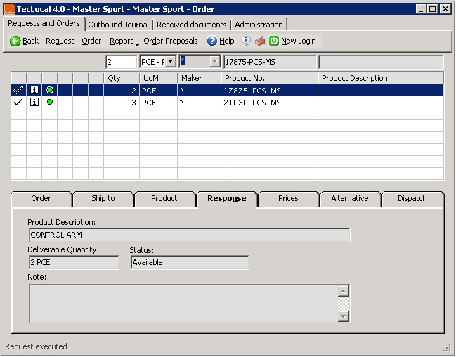Click the blue Help question mark icon

pos(211,41)
